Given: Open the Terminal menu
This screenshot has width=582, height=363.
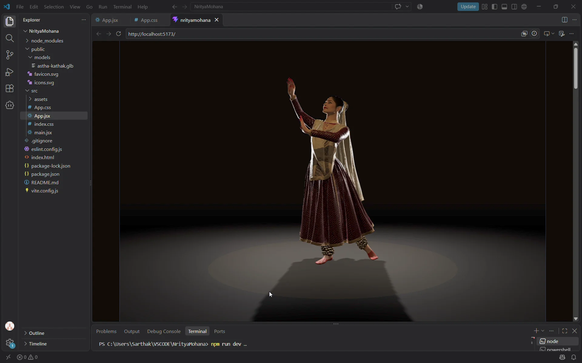Looking at the screenshot, I should 122,7.
